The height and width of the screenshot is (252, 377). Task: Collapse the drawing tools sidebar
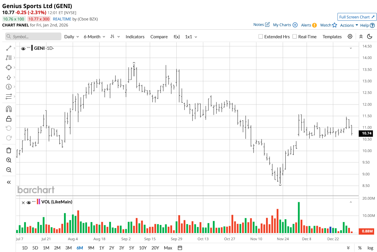9,182
